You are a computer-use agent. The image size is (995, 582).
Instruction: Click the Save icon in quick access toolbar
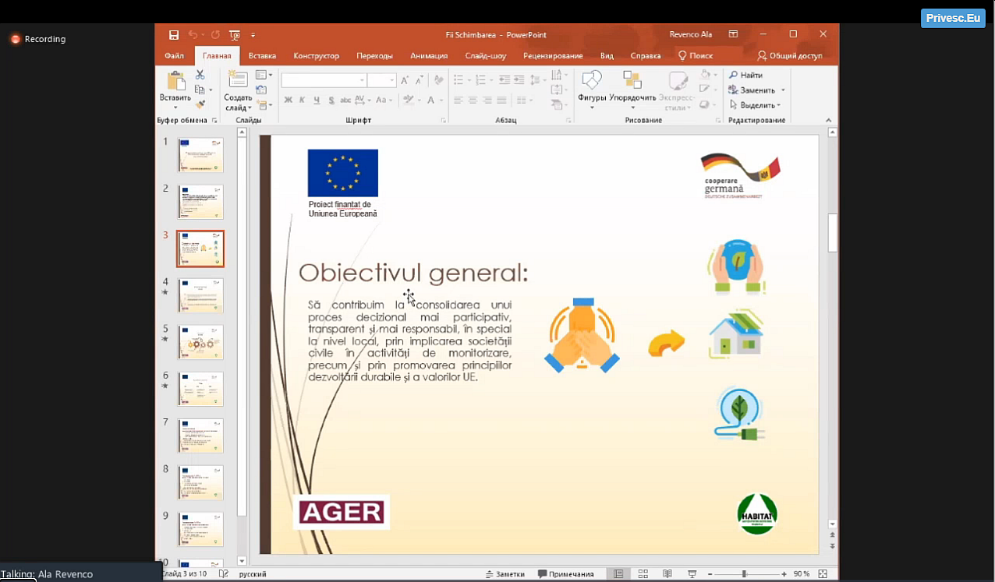click(x=174, y=35)
